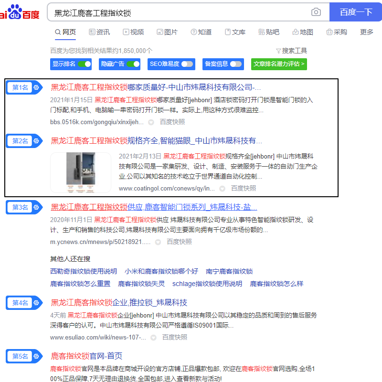
Task: Open the 更多 menu
Action: pos(367,32)
